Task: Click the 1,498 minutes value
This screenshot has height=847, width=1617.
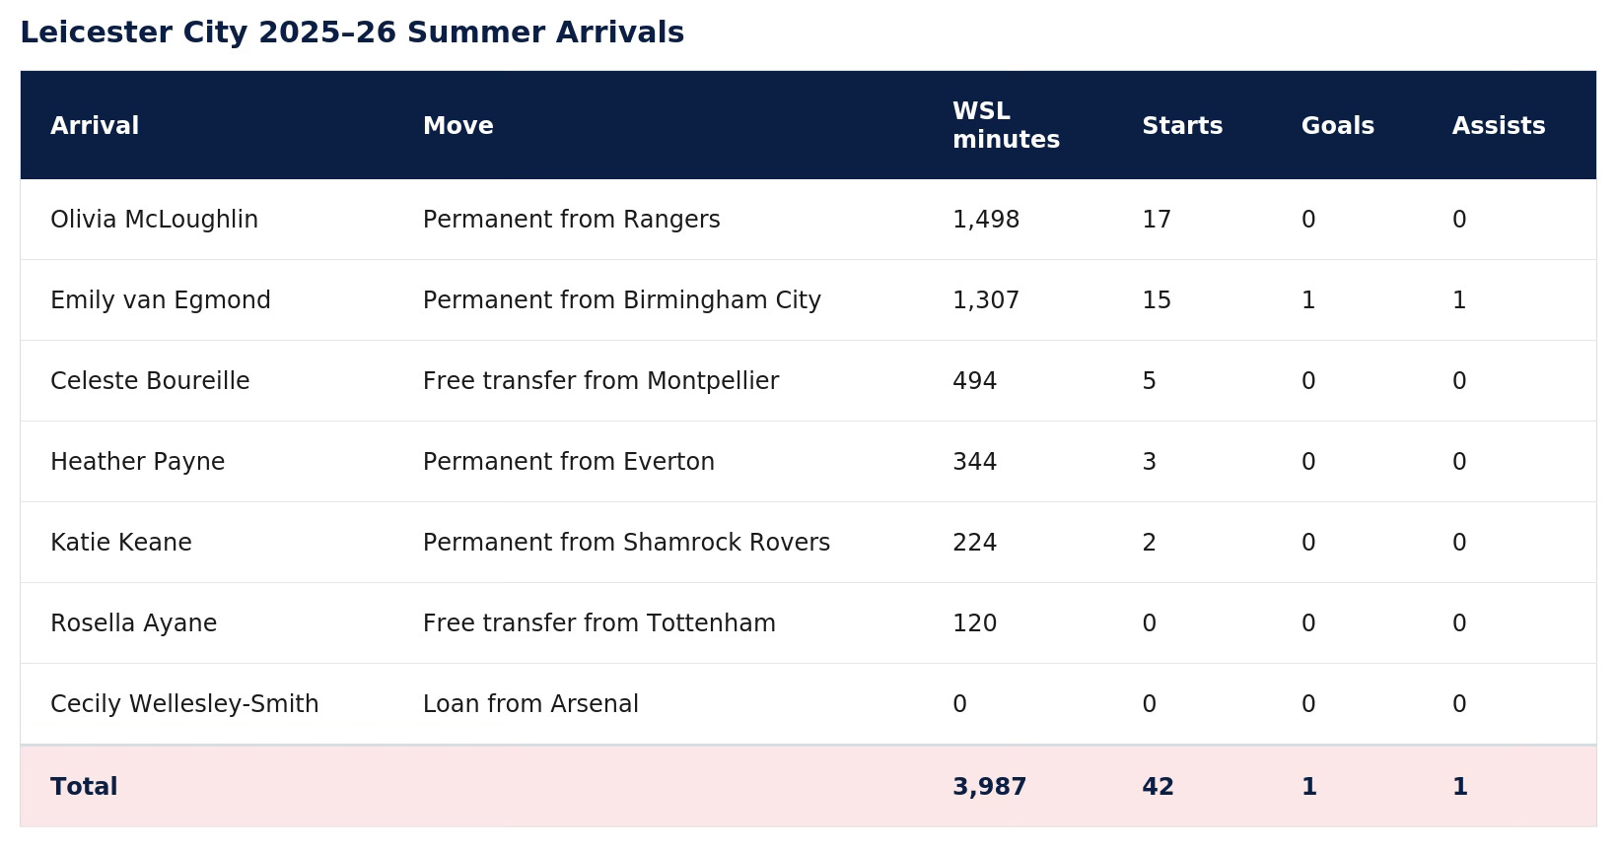Action: 986,220
